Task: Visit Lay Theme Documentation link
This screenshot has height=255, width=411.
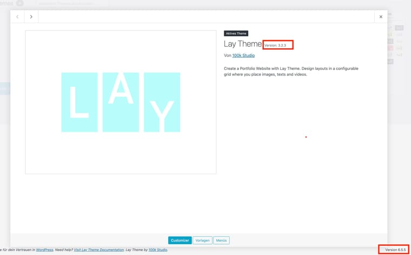Action: pyautogui.click(x=99, y=250)
